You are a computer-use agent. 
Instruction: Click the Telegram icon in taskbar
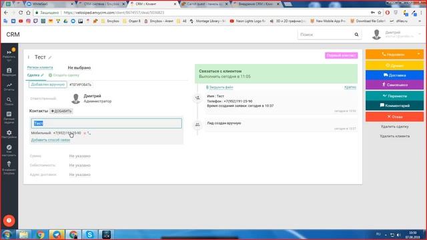point(57,235)
